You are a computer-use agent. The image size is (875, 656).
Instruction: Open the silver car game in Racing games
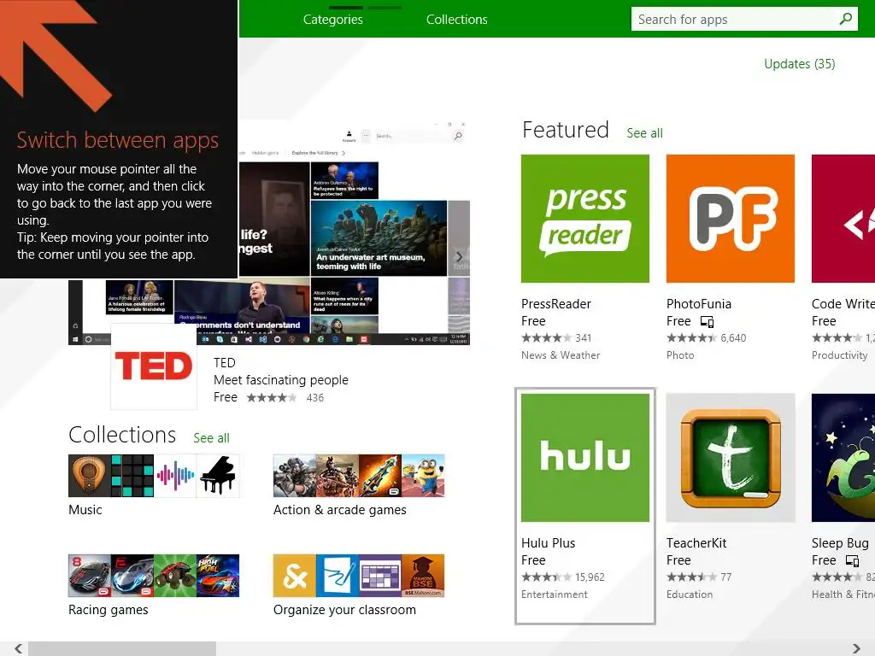click(x=89, y=576)
